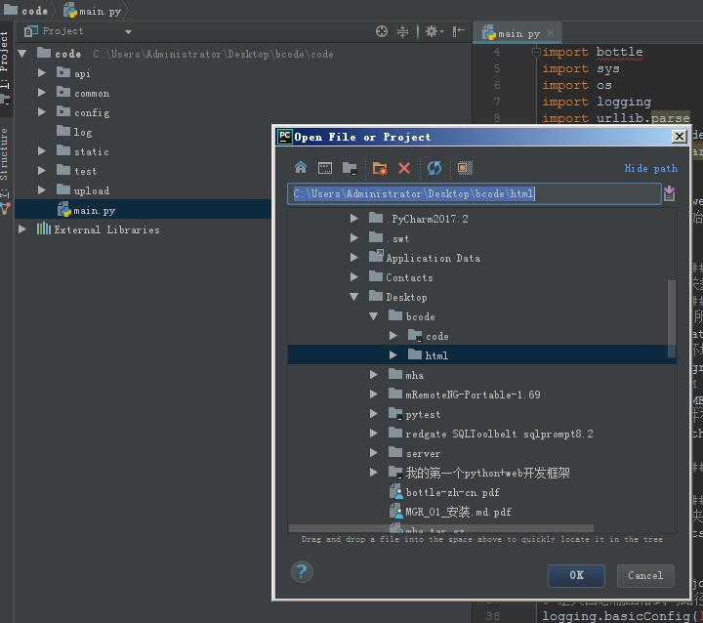703x623 pixels.
Task: Close the main.py editor tab
Action: 550,33
